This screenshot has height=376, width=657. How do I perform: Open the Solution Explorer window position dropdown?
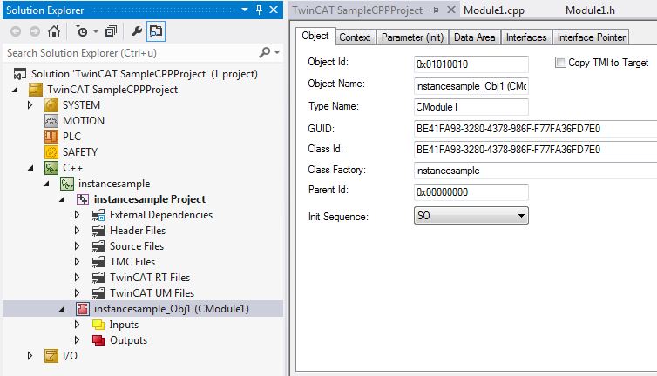tap(245, 10)
